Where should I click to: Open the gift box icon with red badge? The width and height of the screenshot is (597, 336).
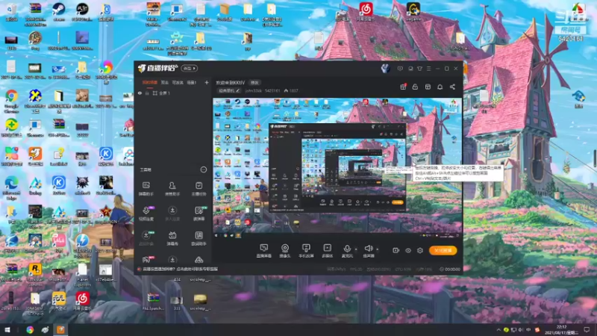[403, 87]
